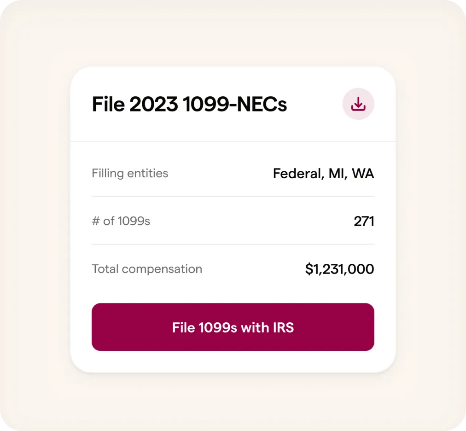Select the $1,231,000 compensation amount
The width and height of the screenshot is (466, 431).
pos(339,269)
